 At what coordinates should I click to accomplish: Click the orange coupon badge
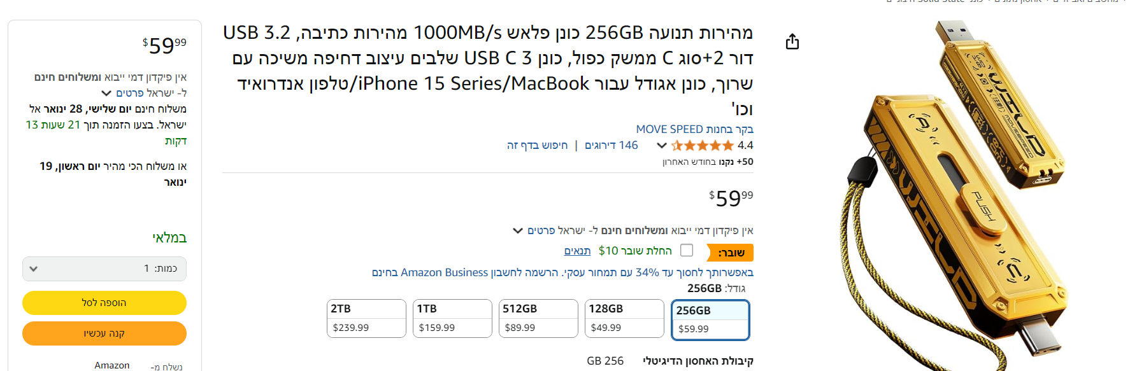[x=731, y=253]
